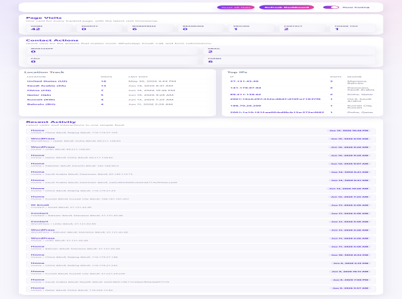
Task: Open United States (US) location row
Action: [118, 81]
